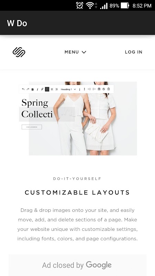Viewport: 155px width, 276px height.
Task: Toggle bold formatting in editor toolbar
Action: (x=33, y=89)
